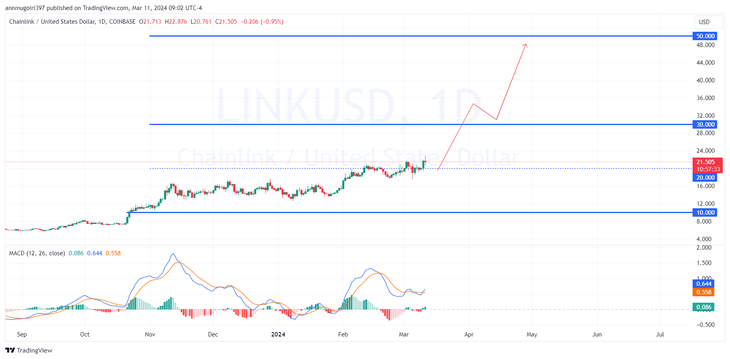Click the 1.500 MACD axis tick

704,263
